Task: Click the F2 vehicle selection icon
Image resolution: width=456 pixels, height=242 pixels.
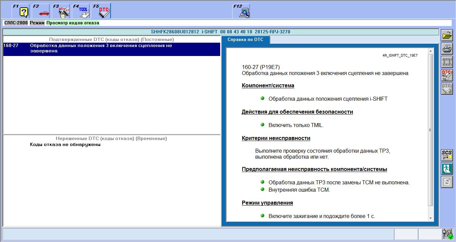Action: click(x=41, y=11)
